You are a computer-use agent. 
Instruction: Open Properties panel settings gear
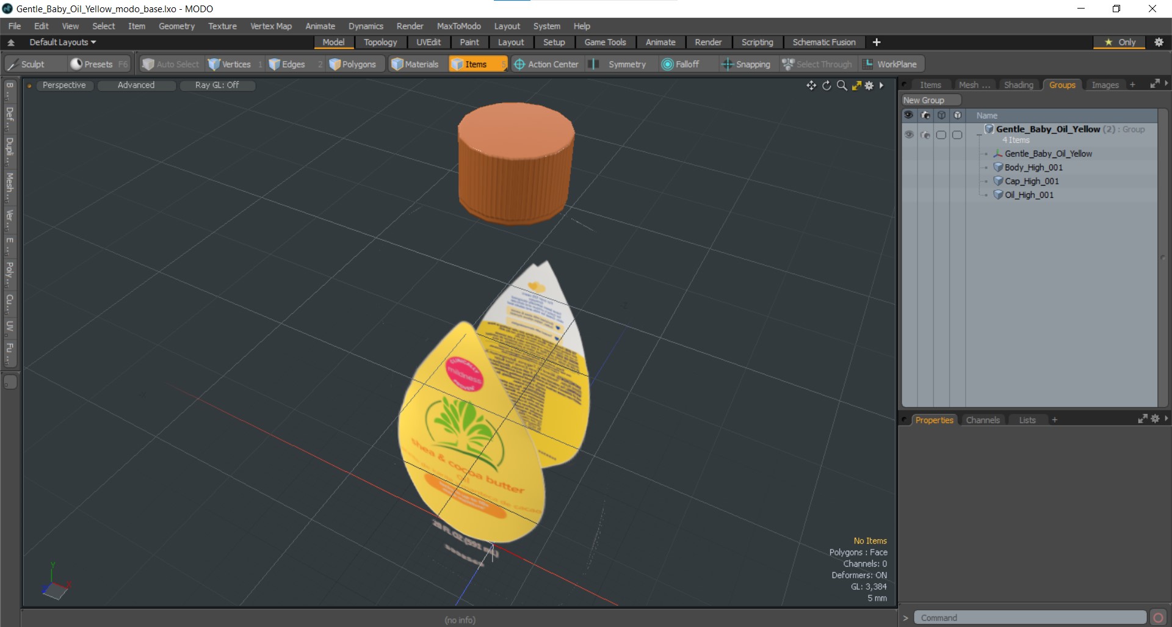coord(1155,419)
